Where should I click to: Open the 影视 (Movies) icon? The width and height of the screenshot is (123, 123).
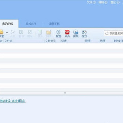coord(76,32)
